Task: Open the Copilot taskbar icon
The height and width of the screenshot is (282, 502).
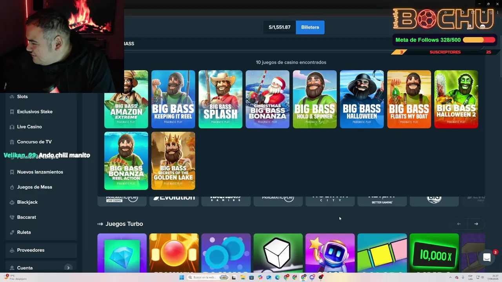Action: [260, 277]
